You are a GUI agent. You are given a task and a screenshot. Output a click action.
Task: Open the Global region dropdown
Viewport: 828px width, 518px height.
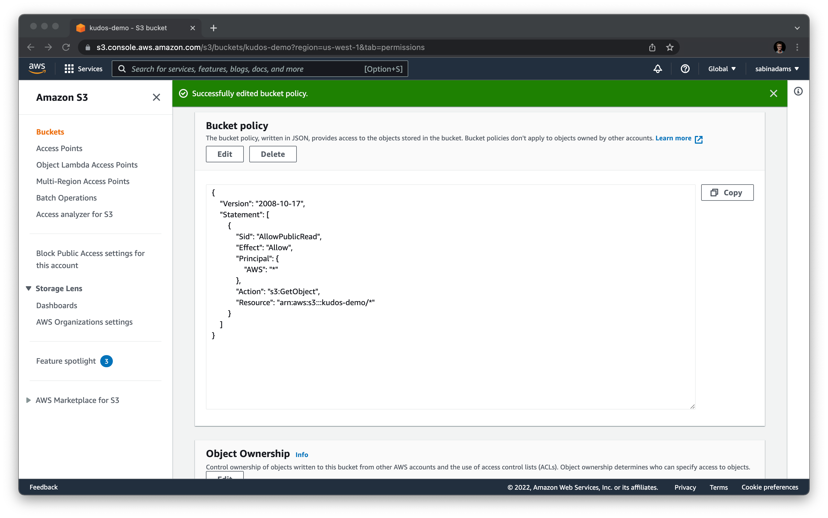click(x=721, y=69)
